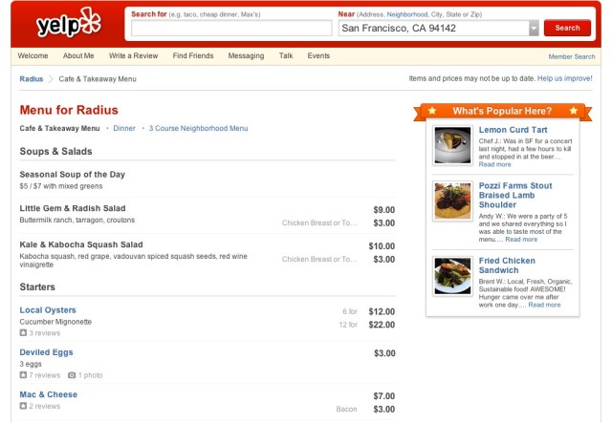Click the right star on What's Popular banner

pyautogui.click(x=573, y=111)
